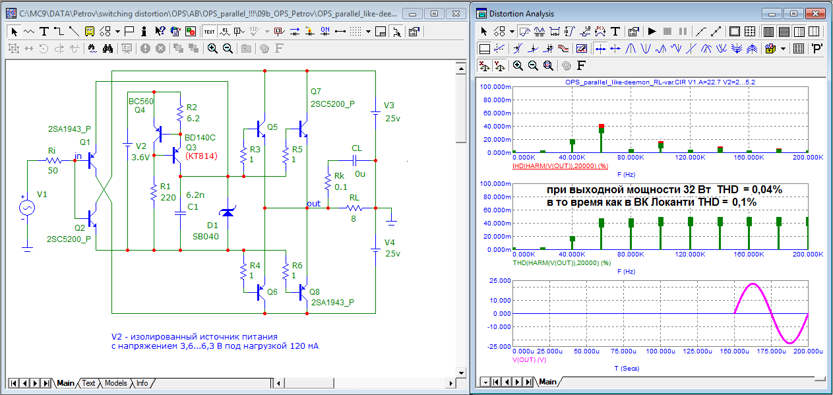Select the Text tool in schematic toolbar
This screenshot has width=833, height=395.
[44, 31]
